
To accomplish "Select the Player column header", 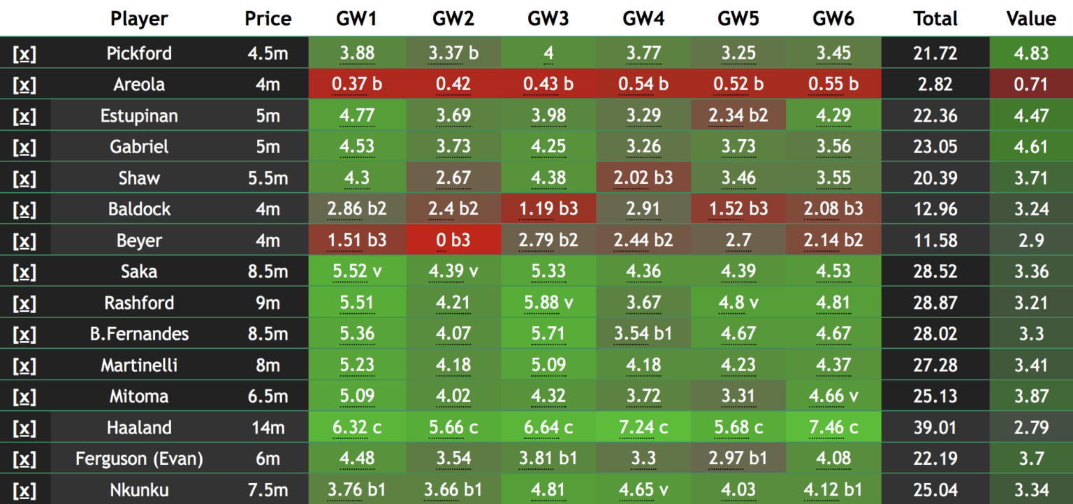I will click(x=138, y=19).
